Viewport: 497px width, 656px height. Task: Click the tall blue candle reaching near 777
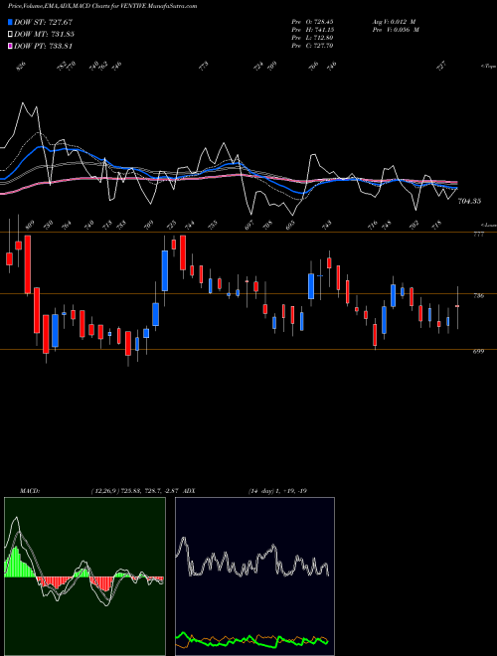pos(165,270)
